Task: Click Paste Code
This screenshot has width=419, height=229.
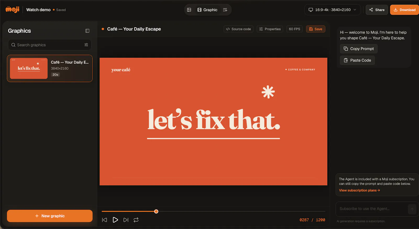Action: tap(357, 60)
